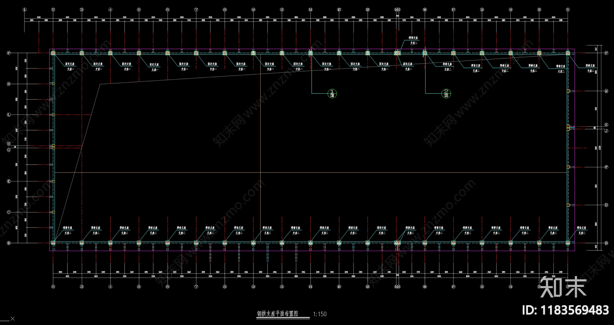Select axis bubble D on the right side

point(606,205)
